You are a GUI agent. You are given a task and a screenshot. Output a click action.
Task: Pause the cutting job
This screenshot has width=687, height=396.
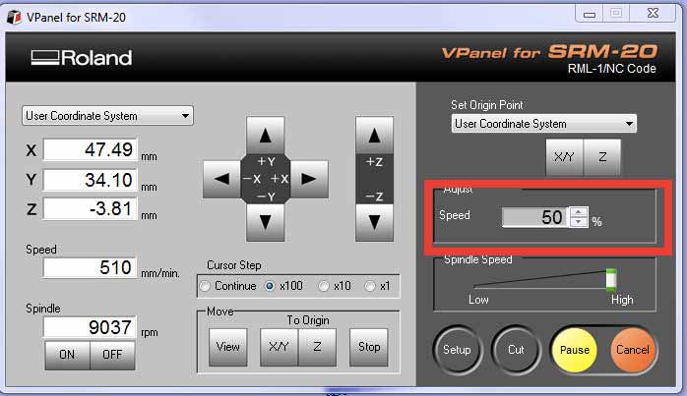point(575,350)
